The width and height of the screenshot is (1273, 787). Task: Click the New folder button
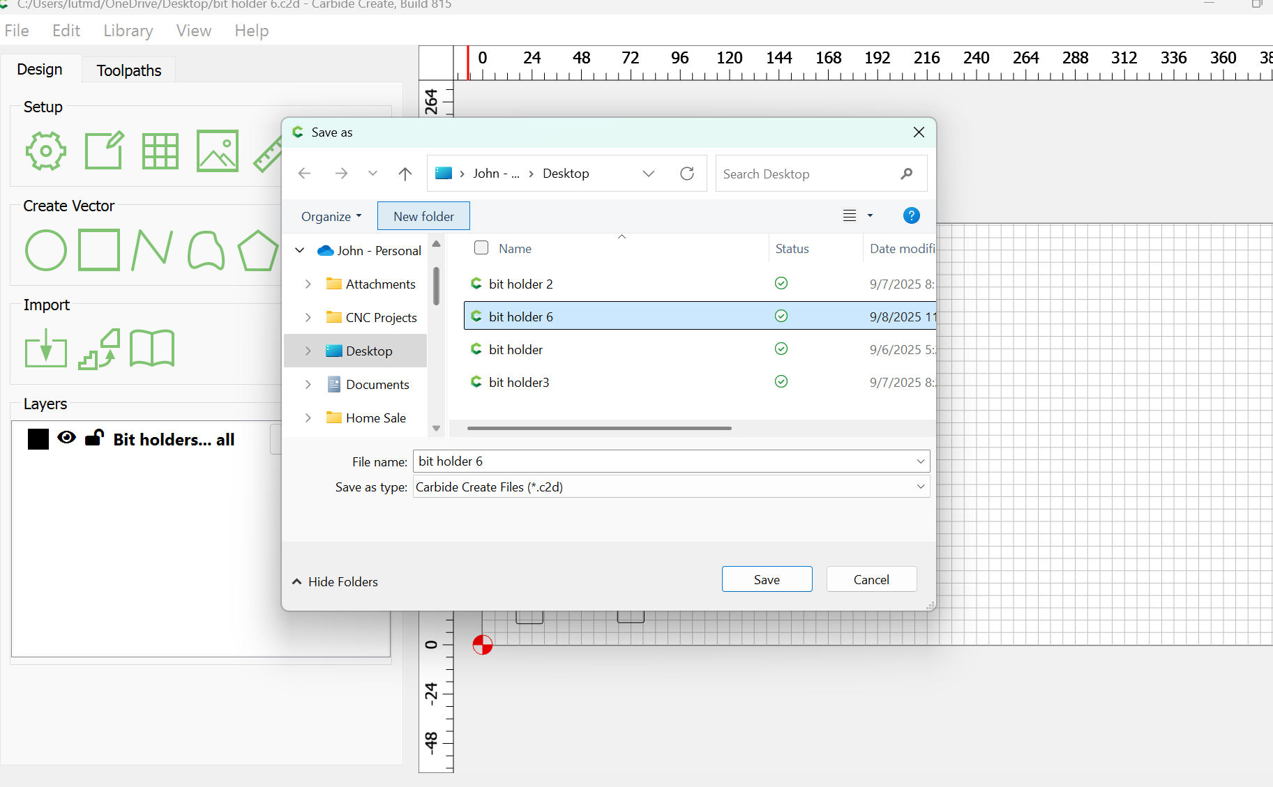423,217
